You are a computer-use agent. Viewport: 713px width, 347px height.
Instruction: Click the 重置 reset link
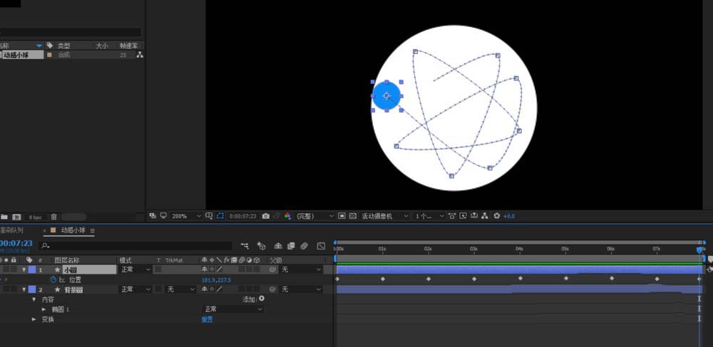207,319
